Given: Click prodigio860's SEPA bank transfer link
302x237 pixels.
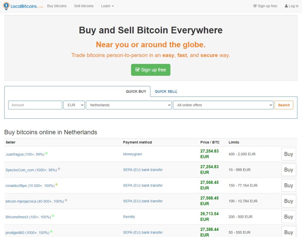Looking at the screenshot, I should pos(143,232).
